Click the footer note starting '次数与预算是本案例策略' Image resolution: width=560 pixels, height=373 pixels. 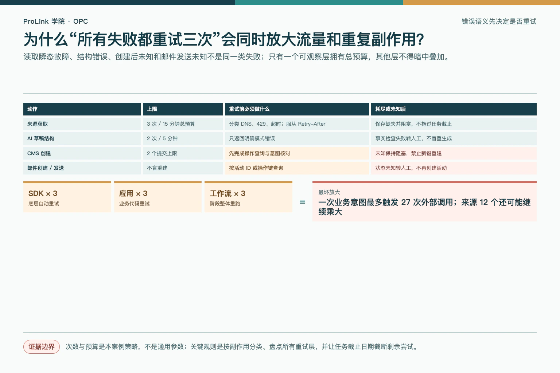(x=241, y=347)
